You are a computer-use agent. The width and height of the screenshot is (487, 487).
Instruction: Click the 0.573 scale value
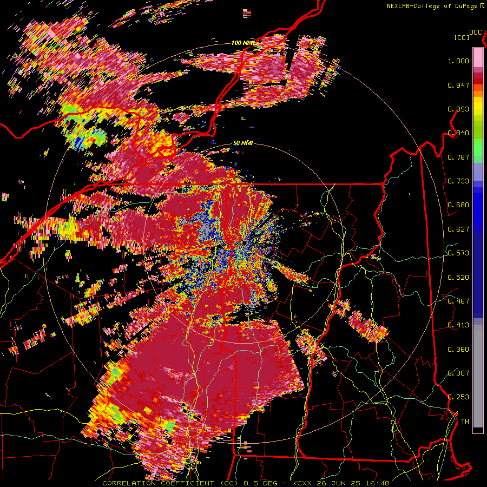tap(458, 253)
